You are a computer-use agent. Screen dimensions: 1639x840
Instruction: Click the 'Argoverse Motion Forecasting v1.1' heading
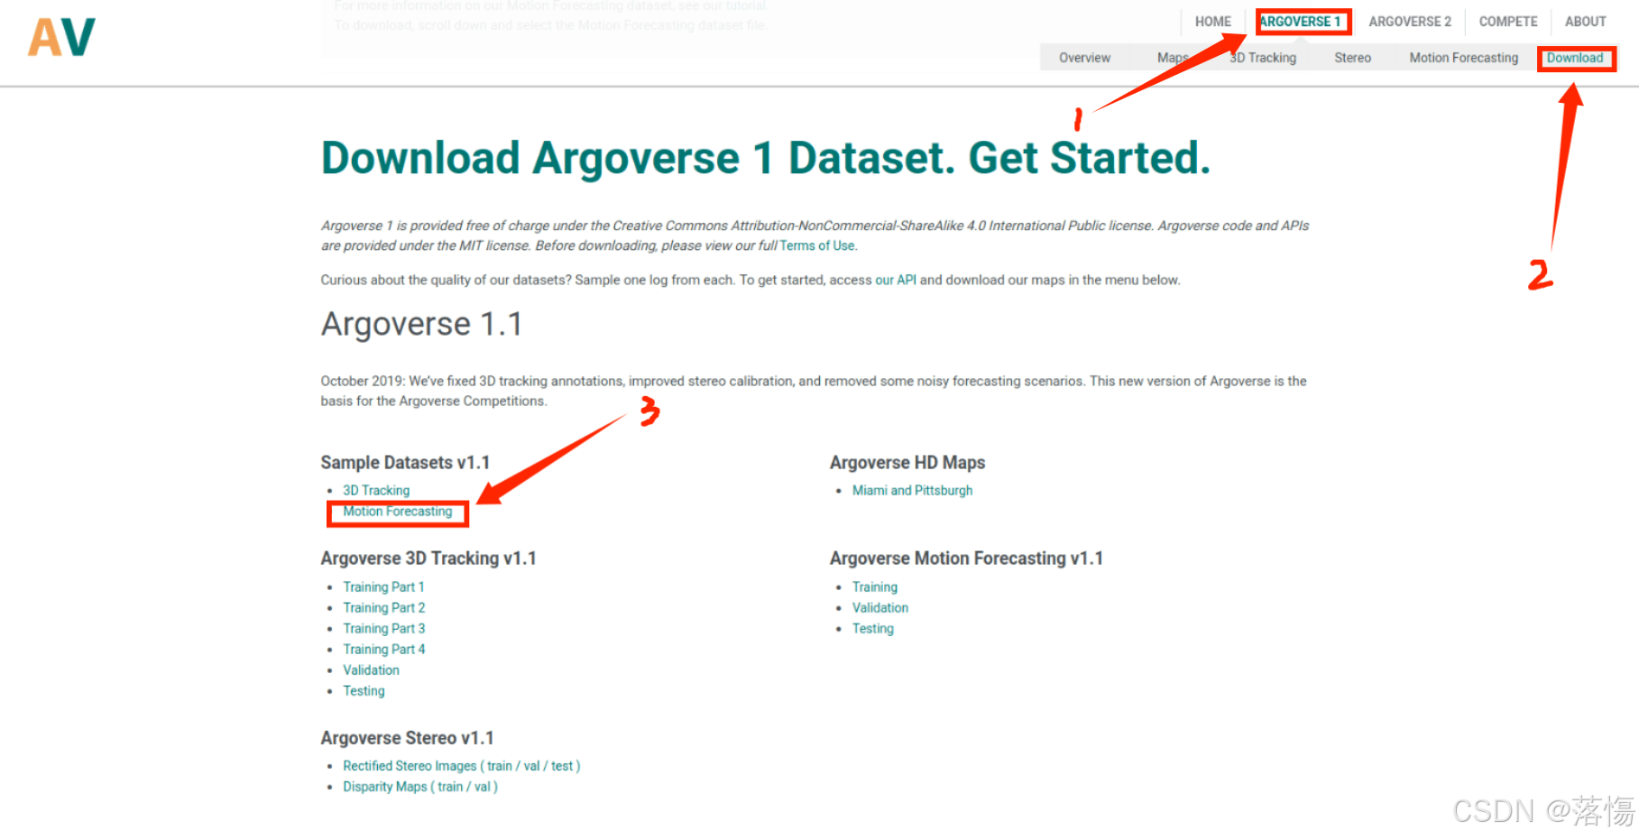point(966,558)
